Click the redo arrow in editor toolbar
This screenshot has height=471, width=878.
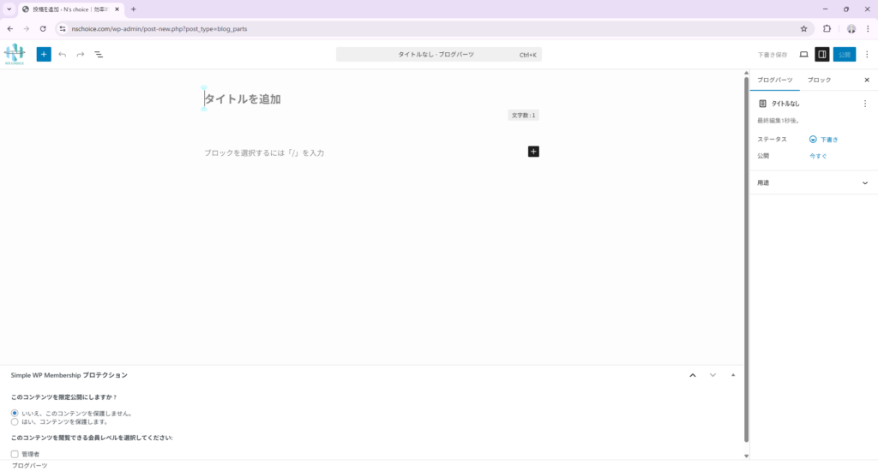[81, 54]
